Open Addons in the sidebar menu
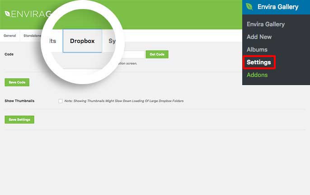The width and height of the screenshot is (310, 195). click(x=257, y=75)
